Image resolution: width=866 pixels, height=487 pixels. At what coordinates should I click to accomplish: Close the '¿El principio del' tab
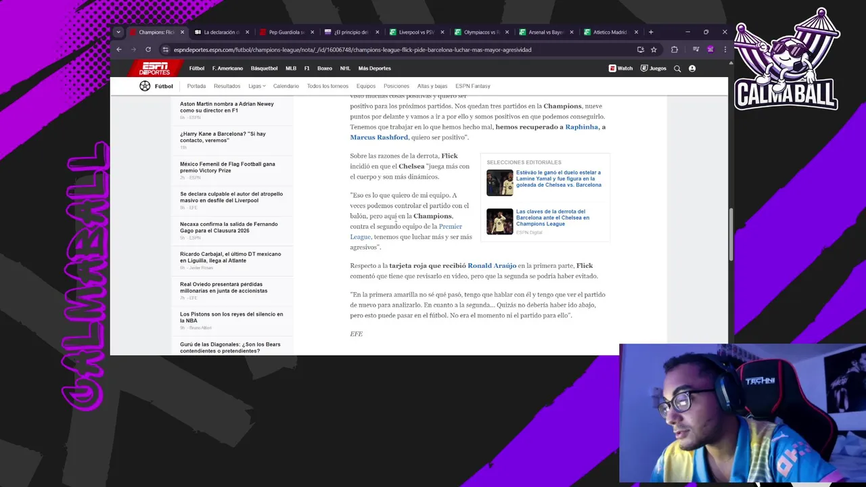pyautogui.click(x=377, y=32)
